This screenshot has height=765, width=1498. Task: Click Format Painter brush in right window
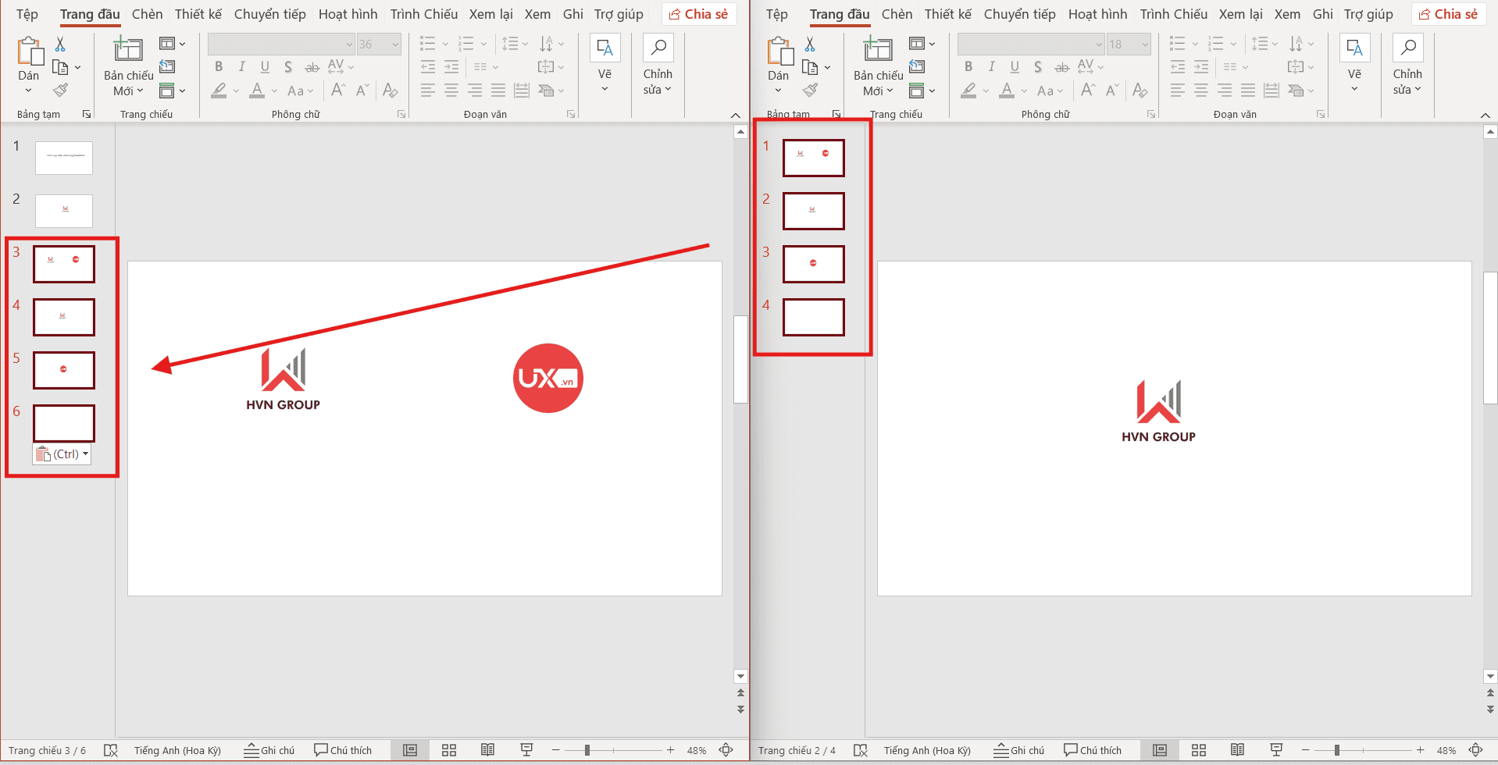click(x=810, y=91)
